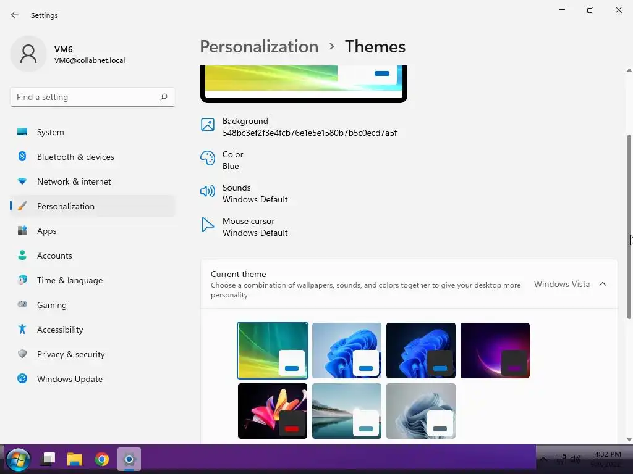
Task: Open Gaming settings category
Action: pos(93,305)
